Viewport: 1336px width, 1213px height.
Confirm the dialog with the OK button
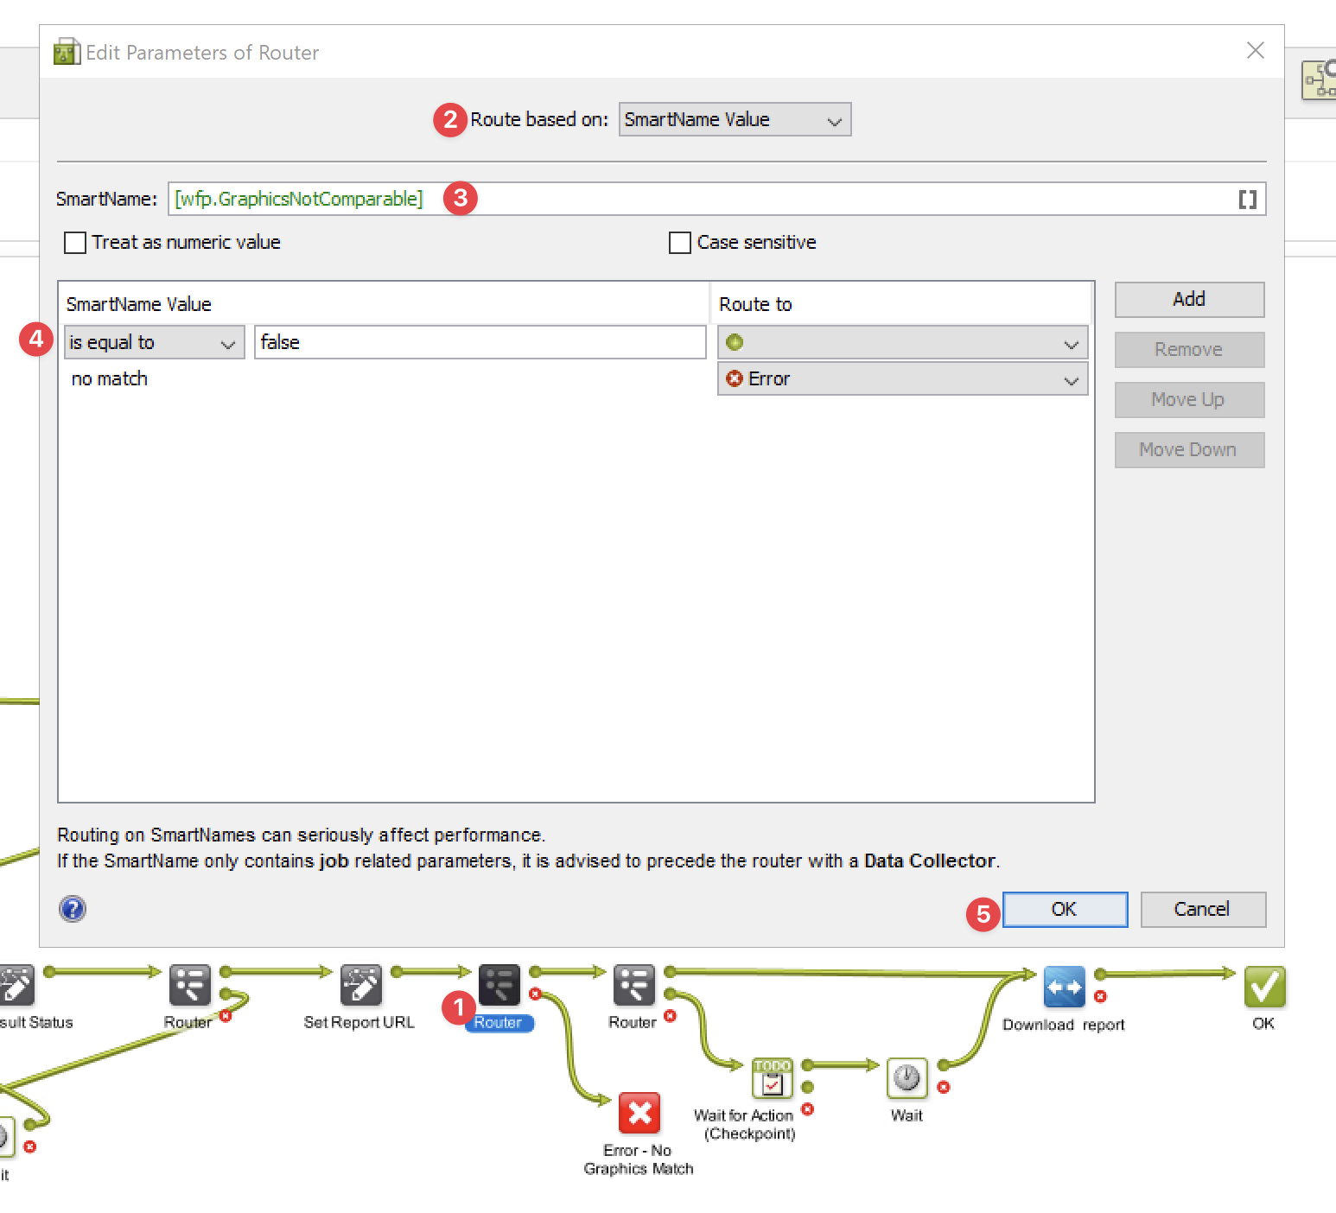coord(1065,910)
